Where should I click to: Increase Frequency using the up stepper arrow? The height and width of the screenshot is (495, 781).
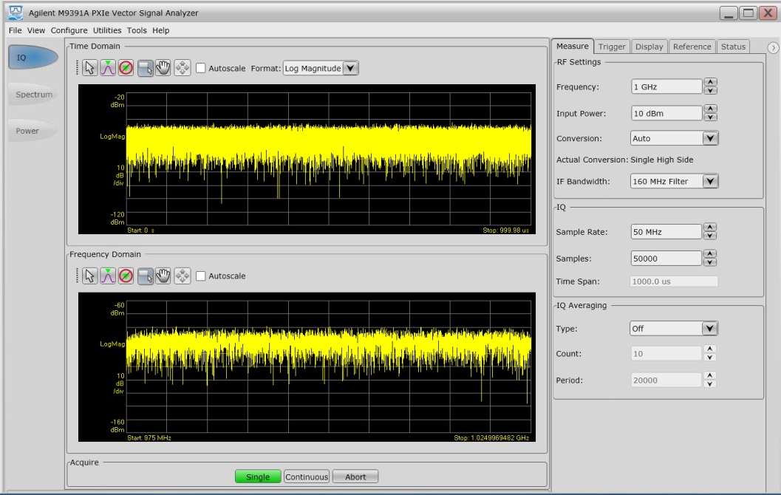click(x=712, y=82)
